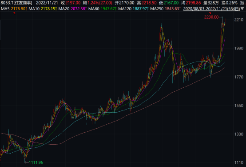The width and height of the screenshot is (246, 167).
Task: Open the date range dropdown arrow
Action: coord(242,9)
